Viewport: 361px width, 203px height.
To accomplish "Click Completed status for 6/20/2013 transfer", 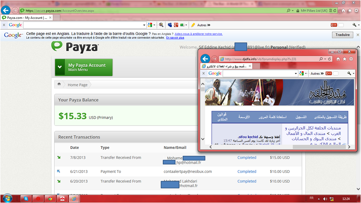I will tap(247, 181).
